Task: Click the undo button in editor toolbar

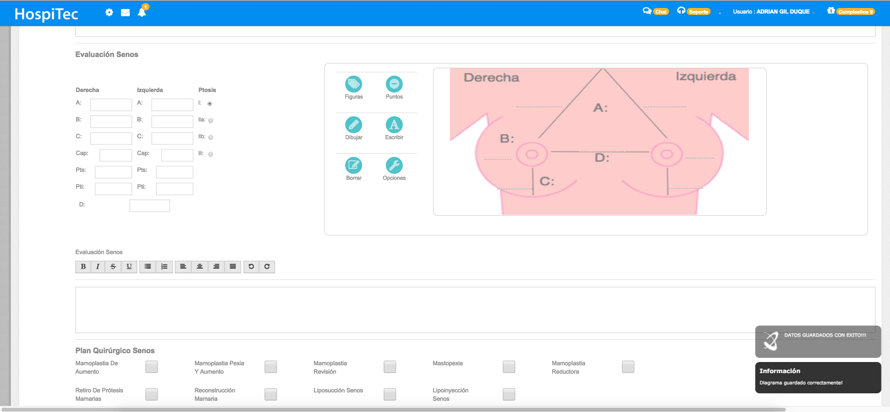Action: 251,267
